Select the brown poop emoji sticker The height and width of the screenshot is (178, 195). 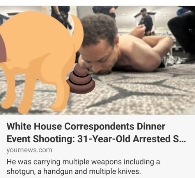pyautogui.click(x=81, y=79)
